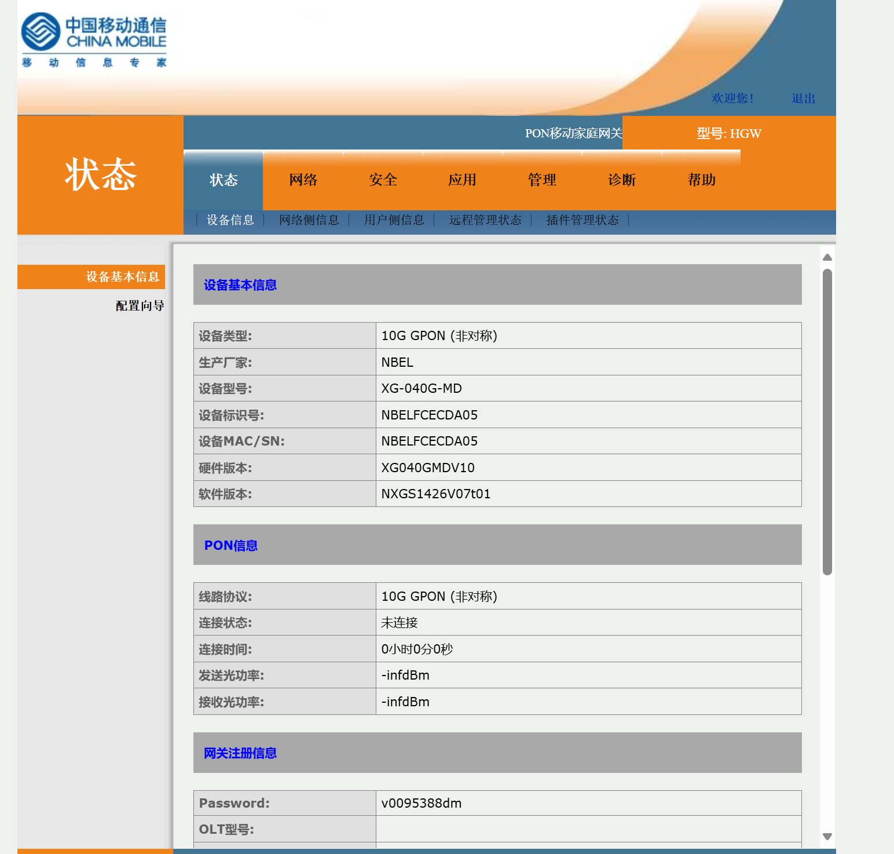Open 配置向导 in the sidebar
The width and height of the screenshot is (894, 854).
click(139, 305)
